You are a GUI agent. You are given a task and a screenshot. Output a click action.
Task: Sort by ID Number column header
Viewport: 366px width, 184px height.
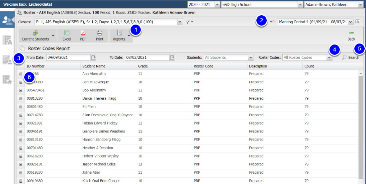tap(52, 66)
